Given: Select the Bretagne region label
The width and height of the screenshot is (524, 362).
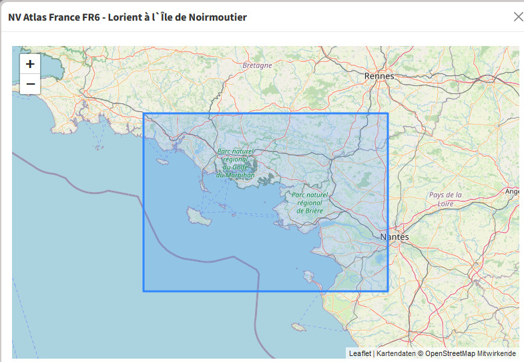Looking at the screenshot, I should tap(257, 65).
